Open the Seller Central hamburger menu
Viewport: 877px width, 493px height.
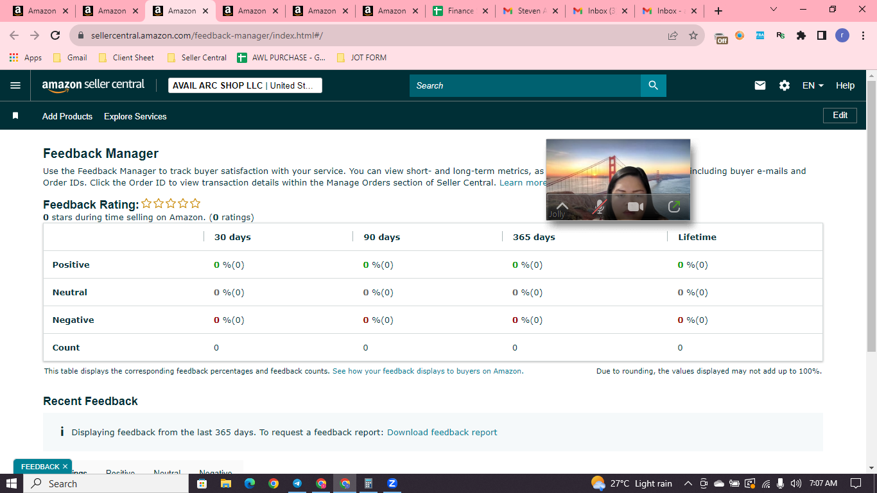15,85
